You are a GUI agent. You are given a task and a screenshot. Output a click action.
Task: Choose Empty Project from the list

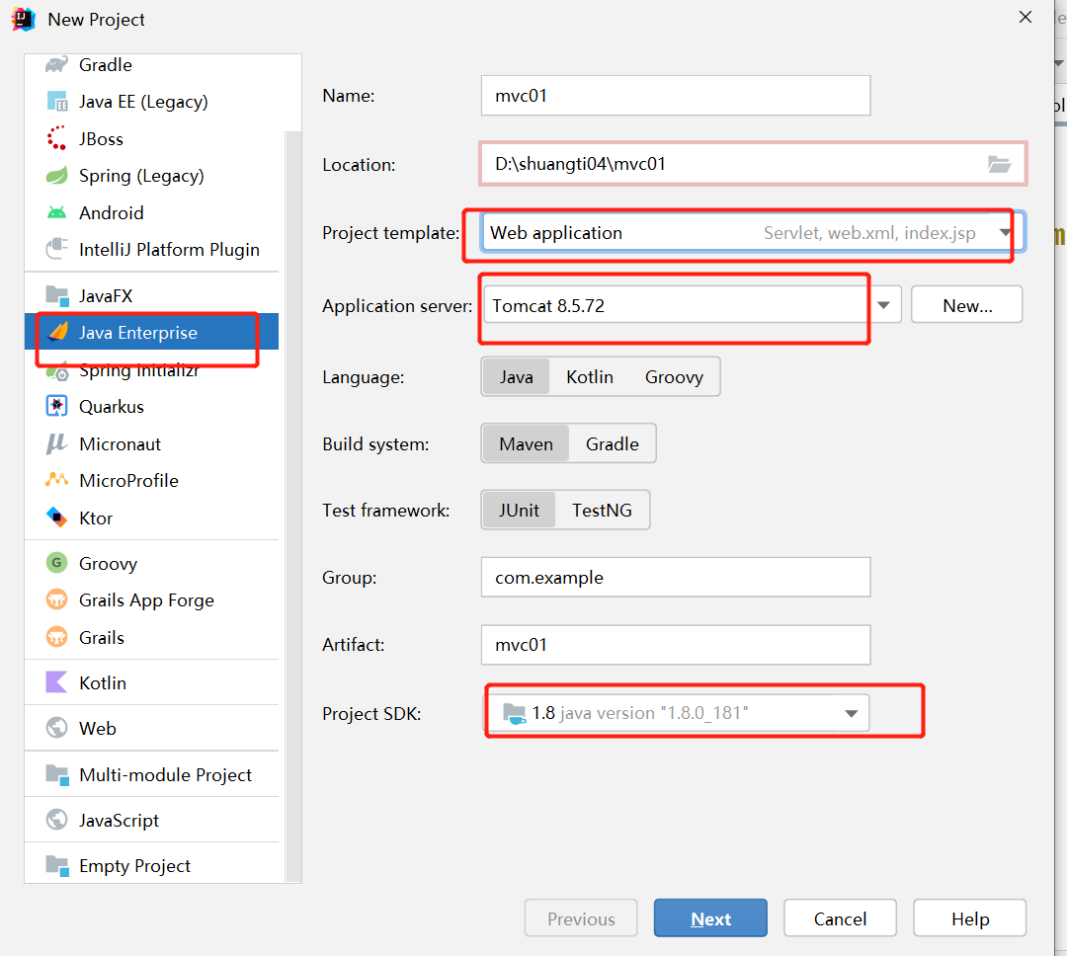click(x=134, y=866)
